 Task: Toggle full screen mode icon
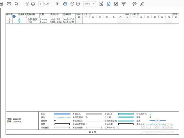(x=116, y=4)
